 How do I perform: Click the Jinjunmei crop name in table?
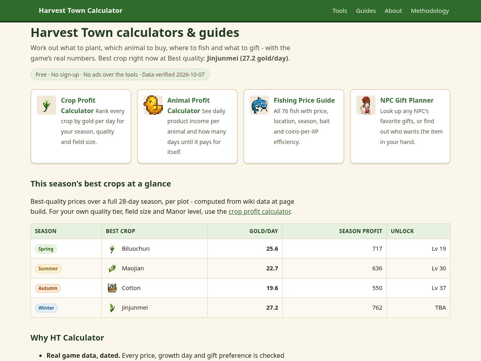pyautogui.click(x=135, y=308)
